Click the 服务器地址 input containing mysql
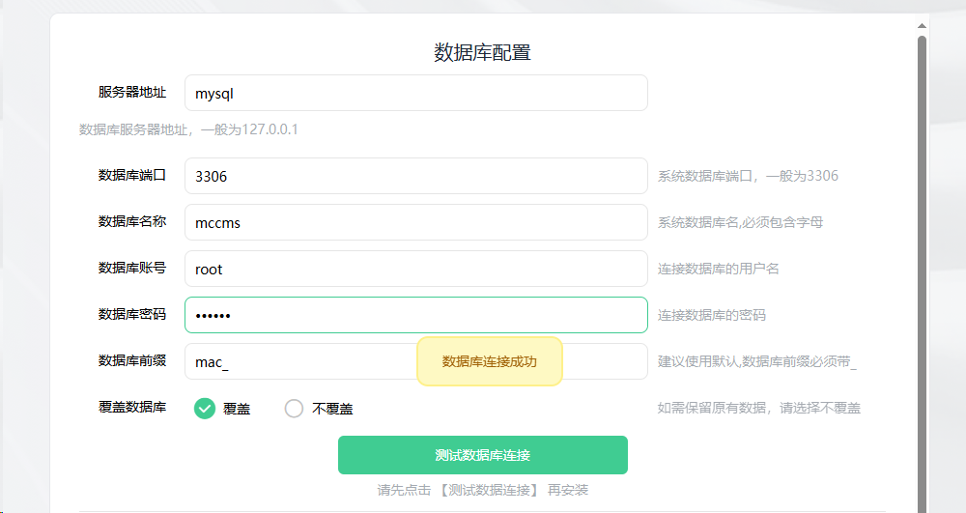The width and height of the screenshot is (966, 513). click(415, 94)
